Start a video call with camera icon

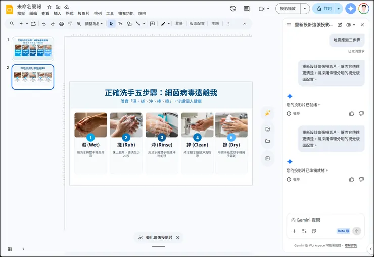coord(262,9)
